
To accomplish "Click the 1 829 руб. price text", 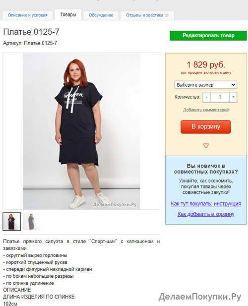I will pyautogui.click(x=206, y=65).
